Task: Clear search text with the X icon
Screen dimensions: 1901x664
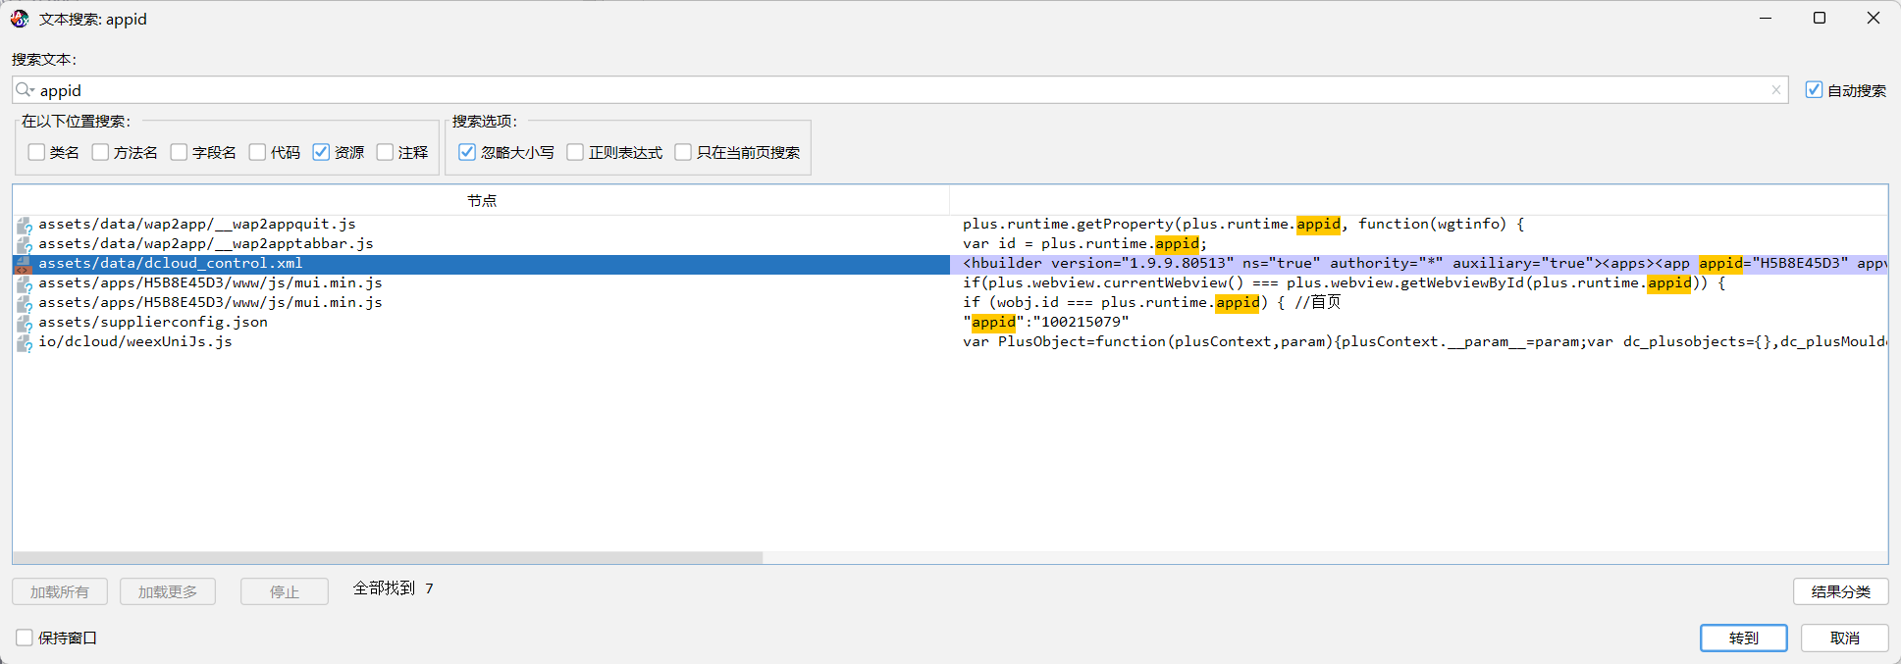Action: 1775,90
